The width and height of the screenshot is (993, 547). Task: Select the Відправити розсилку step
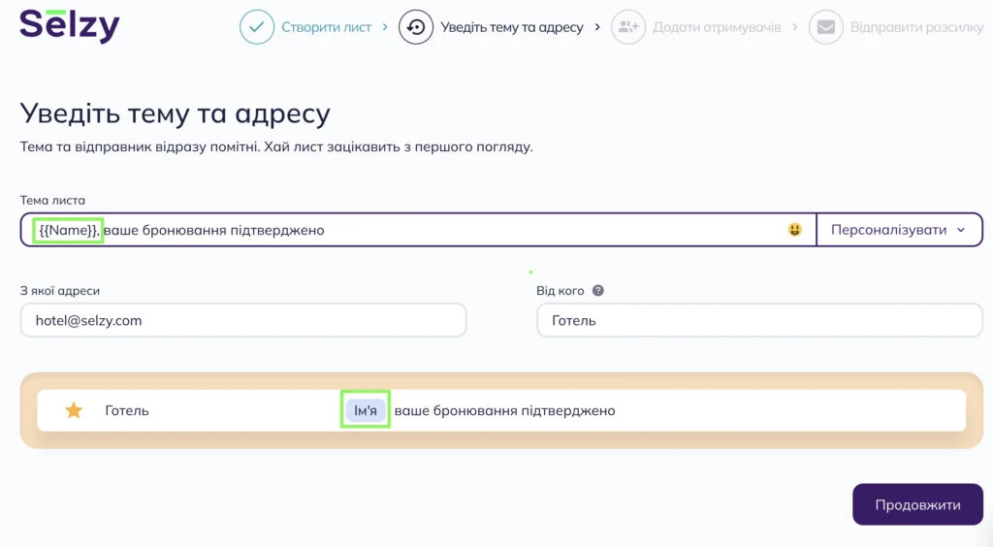pyautogui.click(x=916, y=27)
